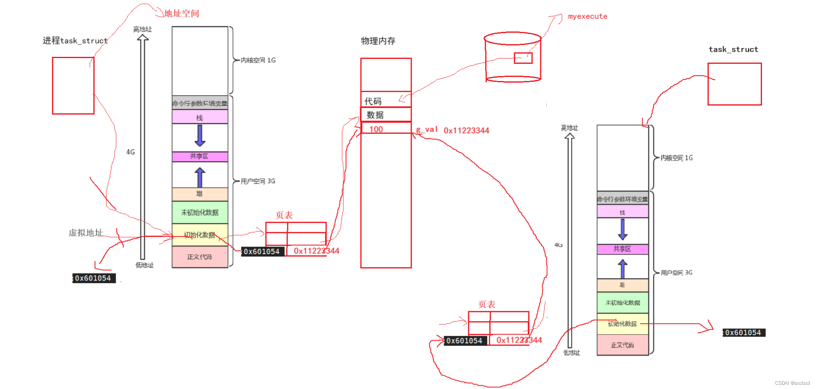Toggle the 共享区 segment in left layout
816x389 pixels.
(x=200, y=156)
